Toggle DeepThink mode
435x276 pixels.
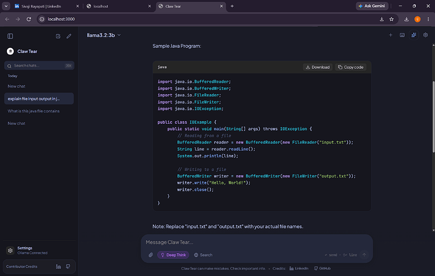(x=173, y=255)
